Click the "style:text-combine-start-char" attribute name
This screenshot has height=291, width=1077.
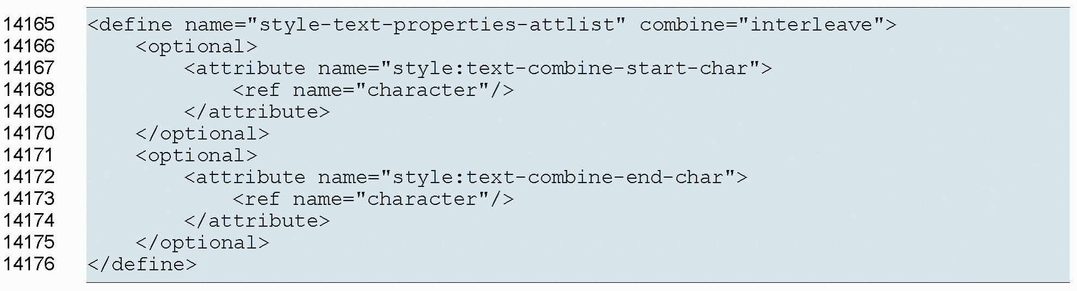click(570, 69)
